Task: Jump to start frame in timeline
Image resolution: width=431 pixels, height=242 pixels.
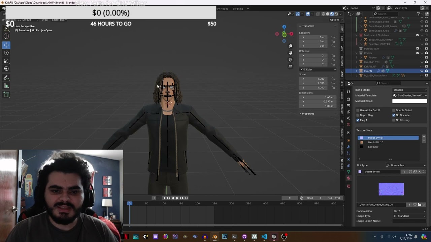Action: click(164, 198)
